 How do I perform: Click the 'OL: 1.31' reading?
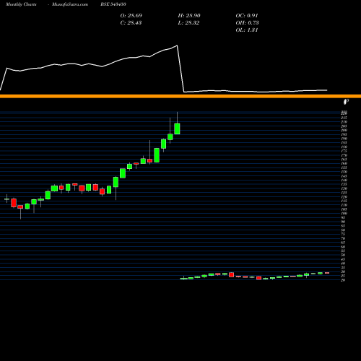(x=247, y=30)
